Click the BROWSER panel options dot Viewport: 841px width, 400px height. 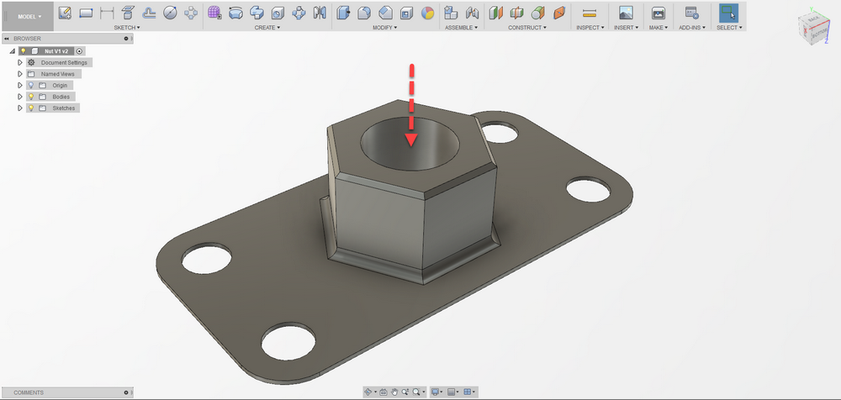pos(126,39)
